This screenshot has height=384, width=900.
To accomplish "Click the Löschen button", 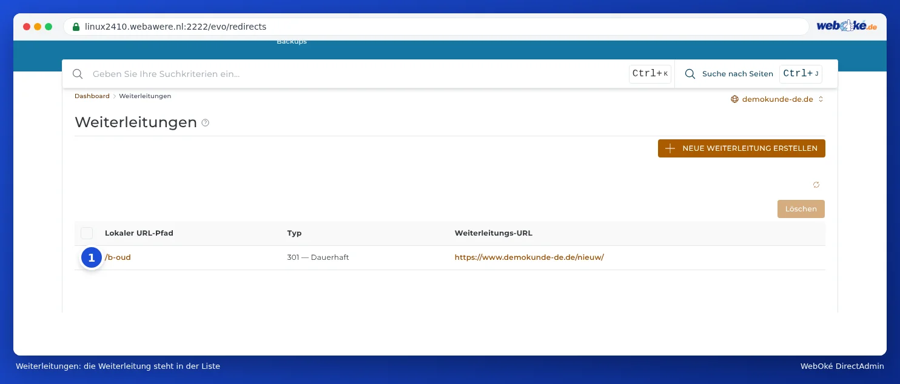I will [801, 209].
